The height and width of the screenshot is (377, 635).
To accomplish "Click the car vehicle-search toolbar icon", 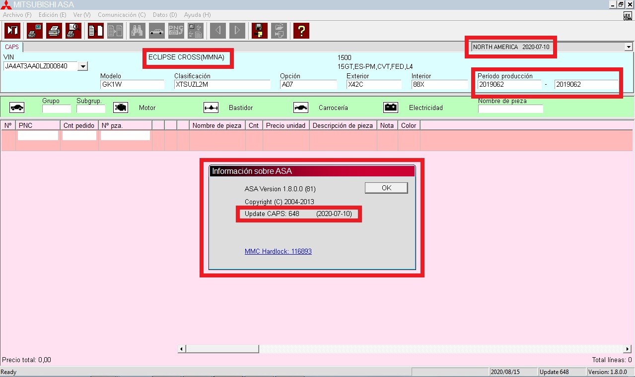I will [157, 31].
